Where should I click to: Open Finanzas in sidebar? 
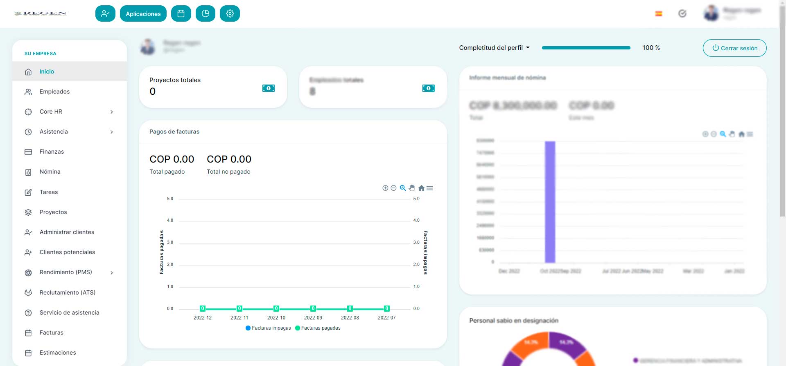[x=70, y=152]
